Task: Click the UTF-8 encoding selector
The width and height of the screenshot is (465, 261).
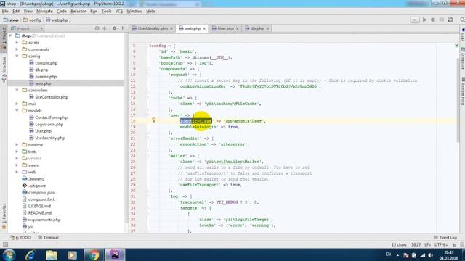Action: 441,245
